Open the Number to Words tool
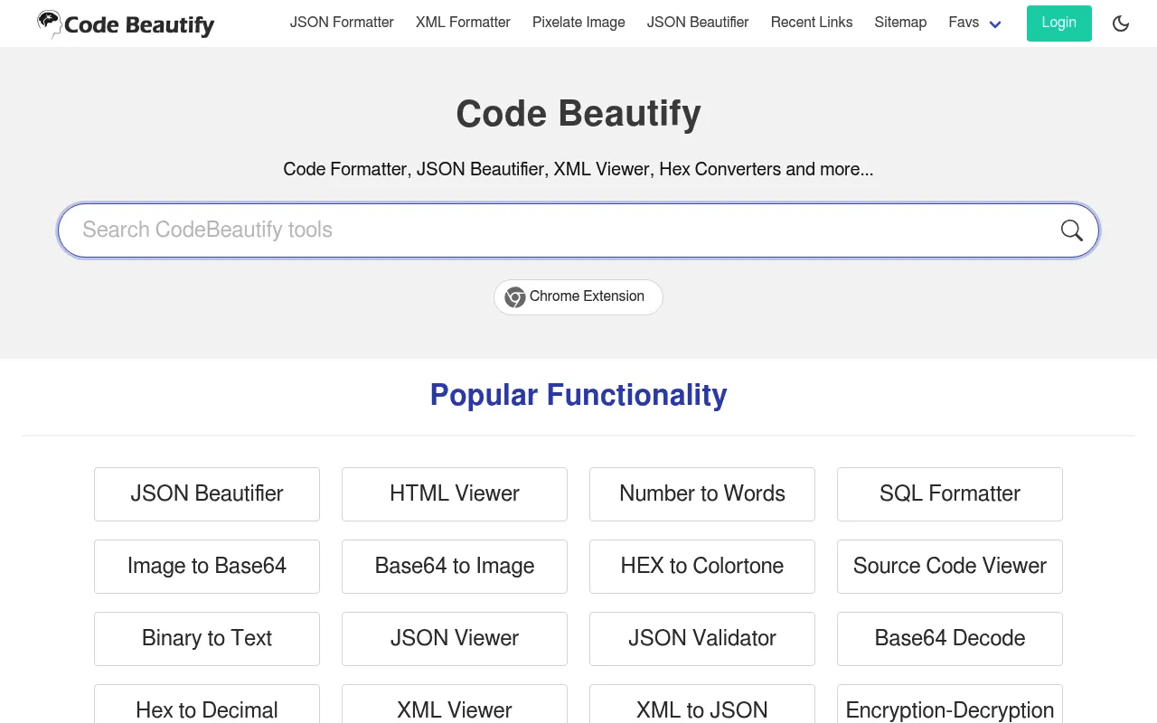Image resolution: width=1157 pixels, height=723 pixels. (702, 494)
